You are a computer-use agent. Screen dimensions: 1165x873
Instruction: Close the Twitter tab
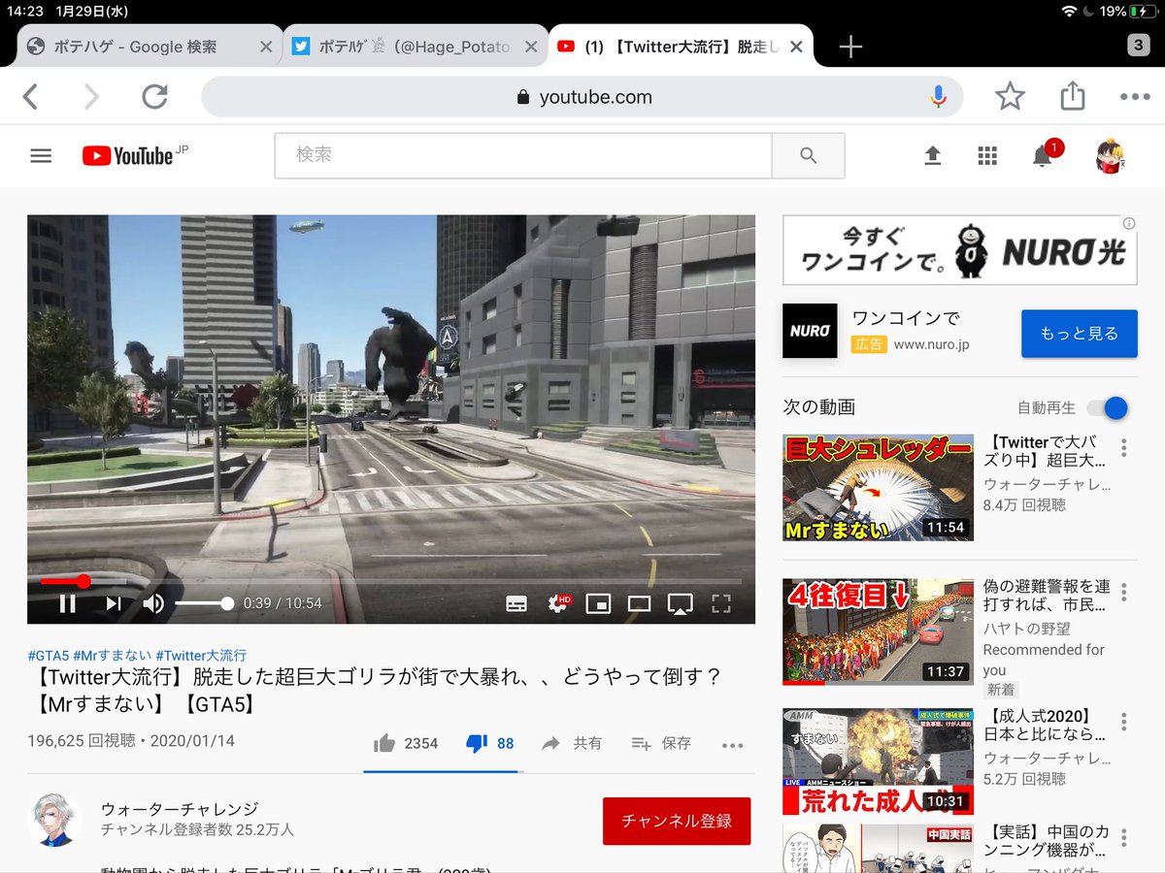(531, 46)
